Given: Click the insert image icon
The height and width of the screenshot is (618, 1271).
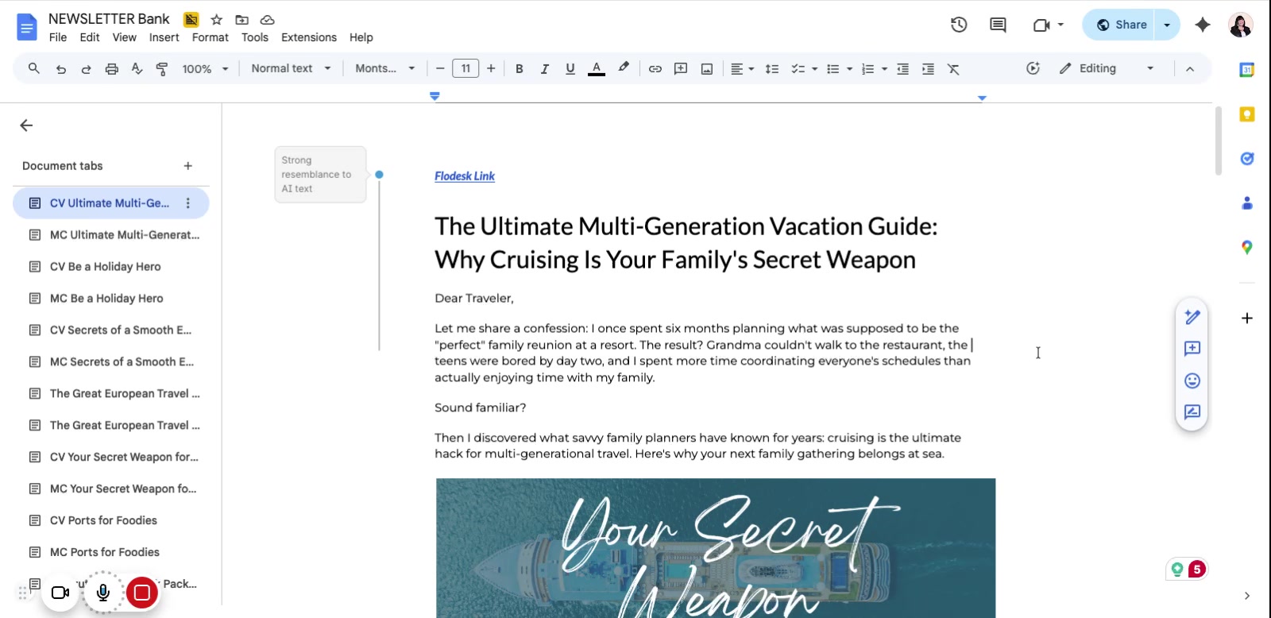Looking at the screenshot, I should pos(706,69).
